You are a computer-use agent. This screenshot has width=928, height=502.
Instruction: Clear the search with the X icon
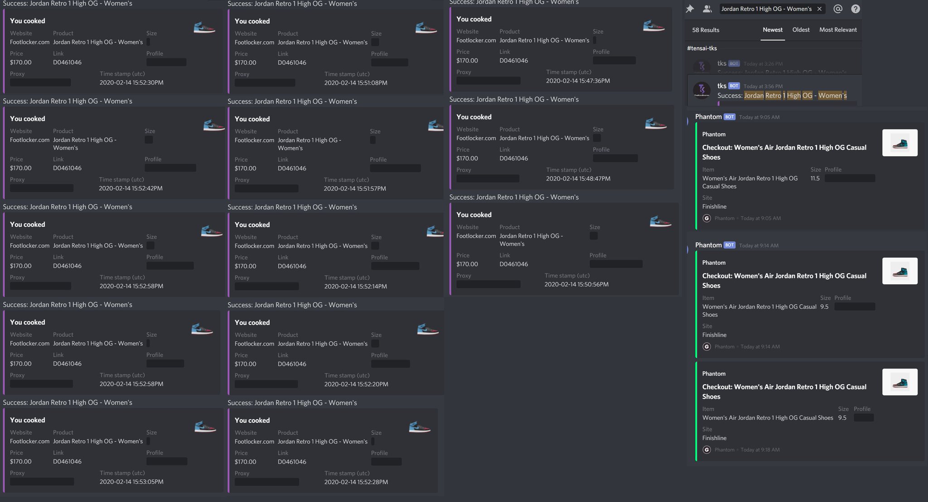[x=819, y=9]
